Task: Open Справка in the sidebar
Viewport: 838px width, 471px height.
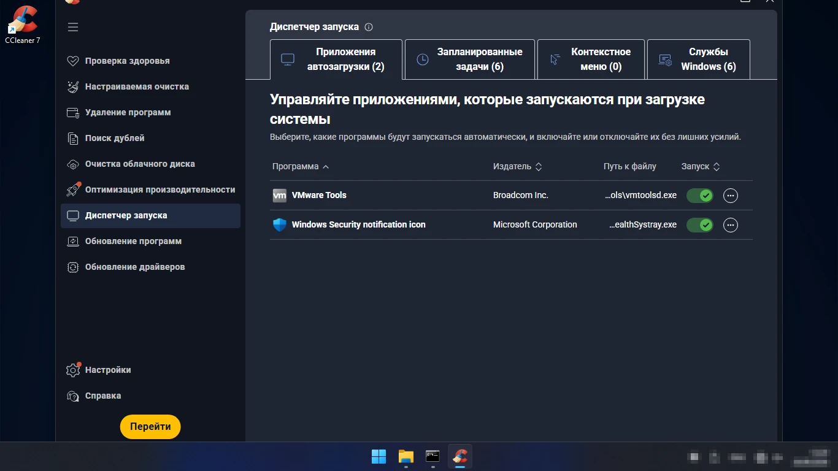Action: click(150, 396)
